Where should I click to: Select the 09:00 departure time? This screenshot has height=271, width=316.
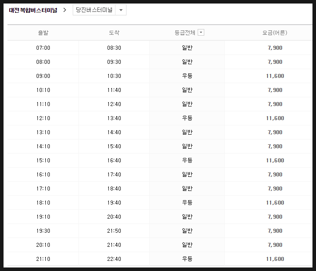pyautogui.click(x=43, y=76)
